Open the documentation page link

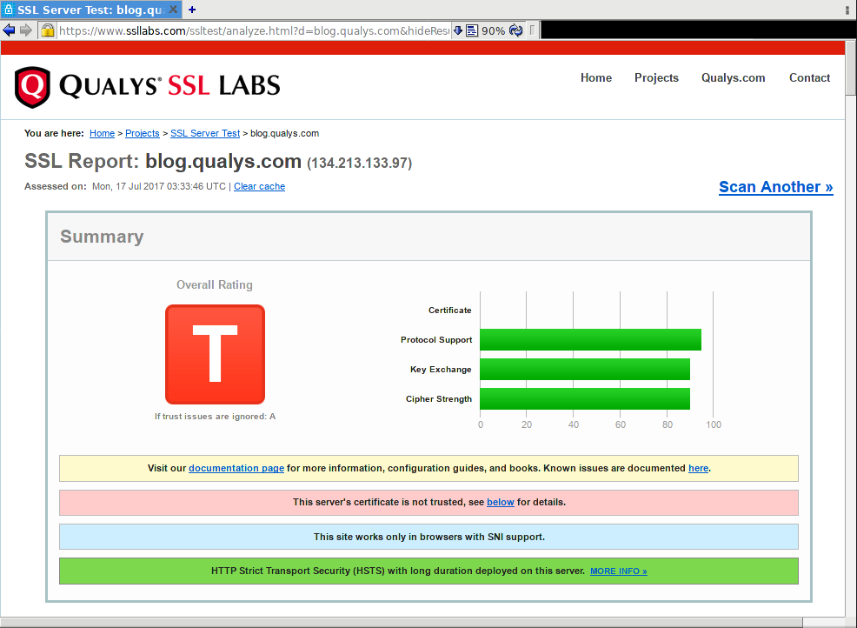click(x=236, y=468)
